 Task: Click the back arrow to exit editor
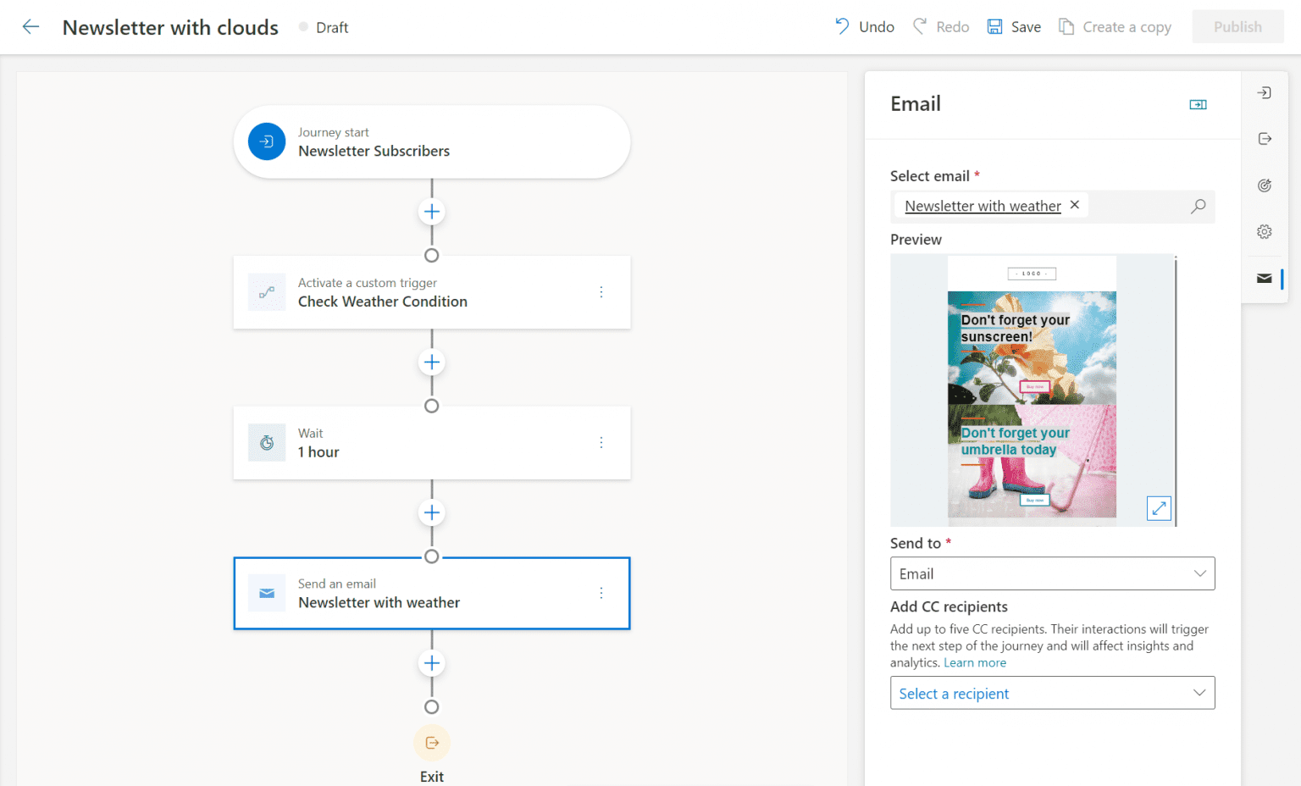point(30,26)
